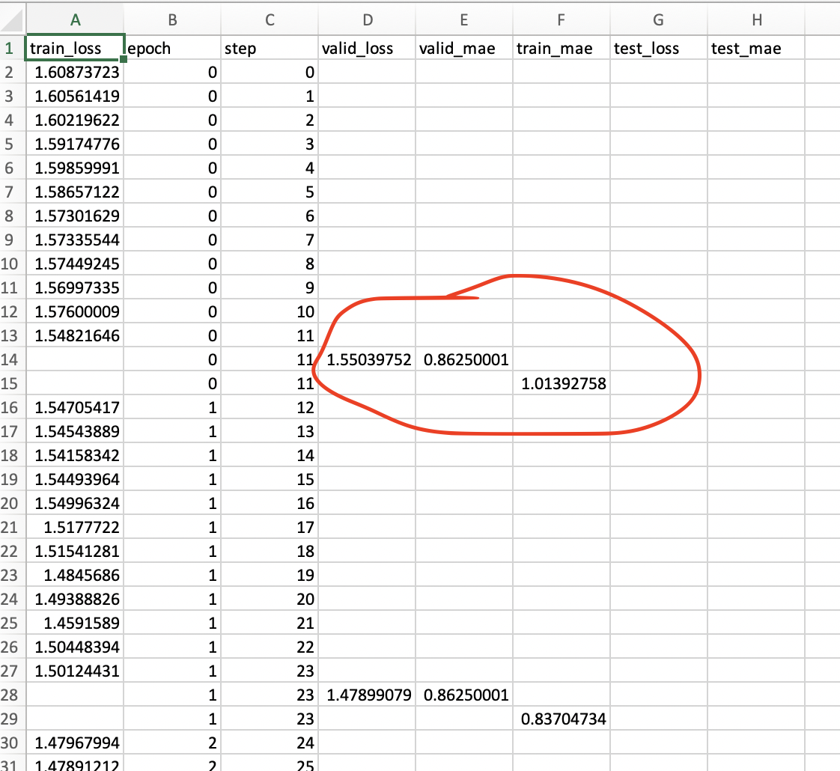Click the train_loss header cell
840x771 pixels.
coord(75,48)
